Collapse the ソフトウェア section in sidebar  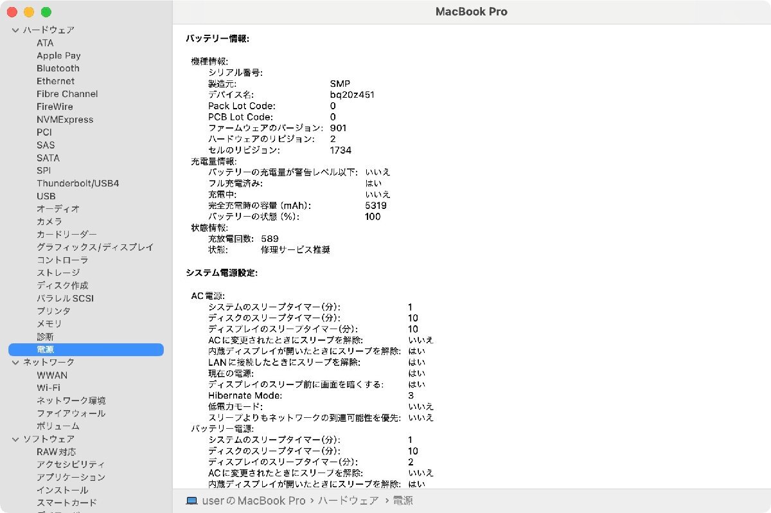click(x=15, y=439)
